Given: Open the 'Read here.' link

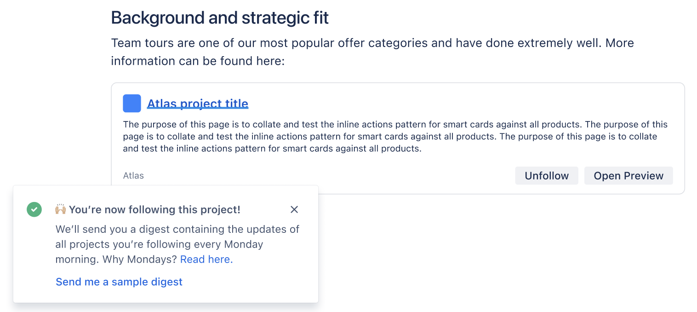Looking at the screenshot, I should (206, 259).
